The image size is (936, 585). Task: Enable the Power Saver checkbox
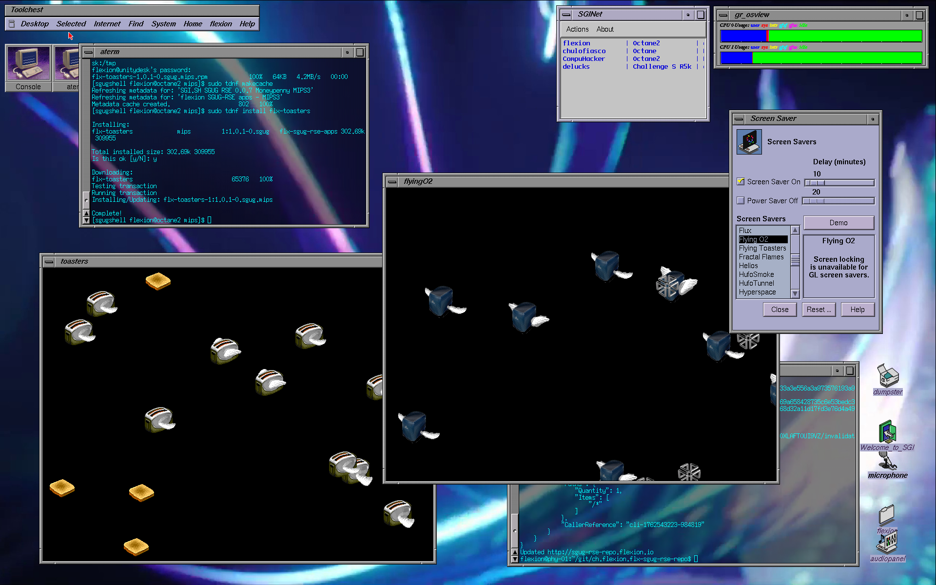(741, 201)
